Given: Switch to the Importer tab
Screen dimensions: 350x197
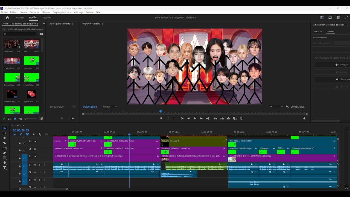Looking at the screenshot, I should (19, 18).
